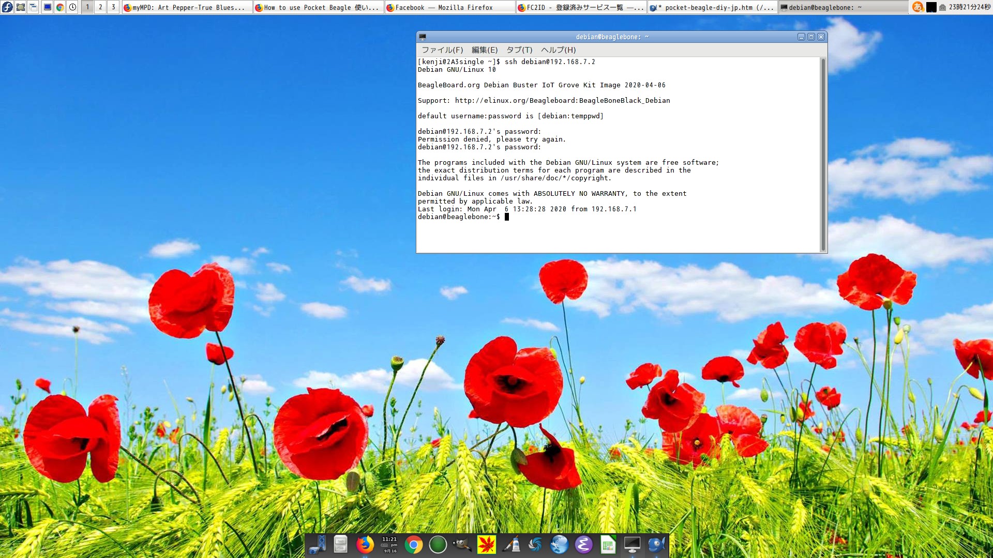Click the mail envelope icon in system tray
993x558 pixels.
pyautogui.click(x=942, y=7)
